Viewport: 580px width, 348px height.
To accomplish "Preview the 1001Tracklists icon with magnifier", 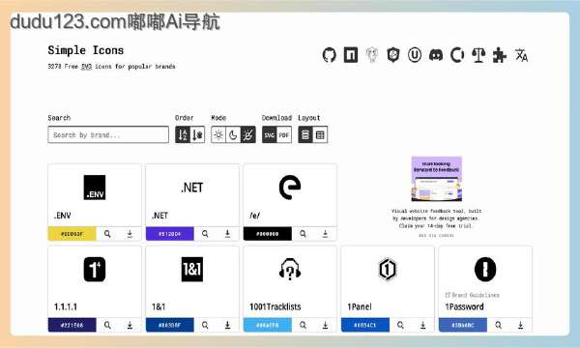I will click(303, 325).
